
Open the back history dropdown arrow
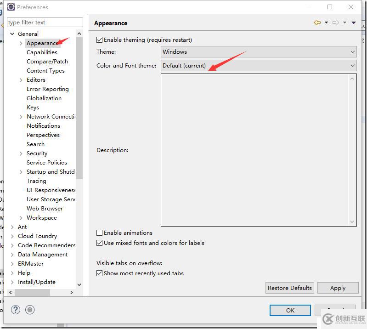point(326,23)
